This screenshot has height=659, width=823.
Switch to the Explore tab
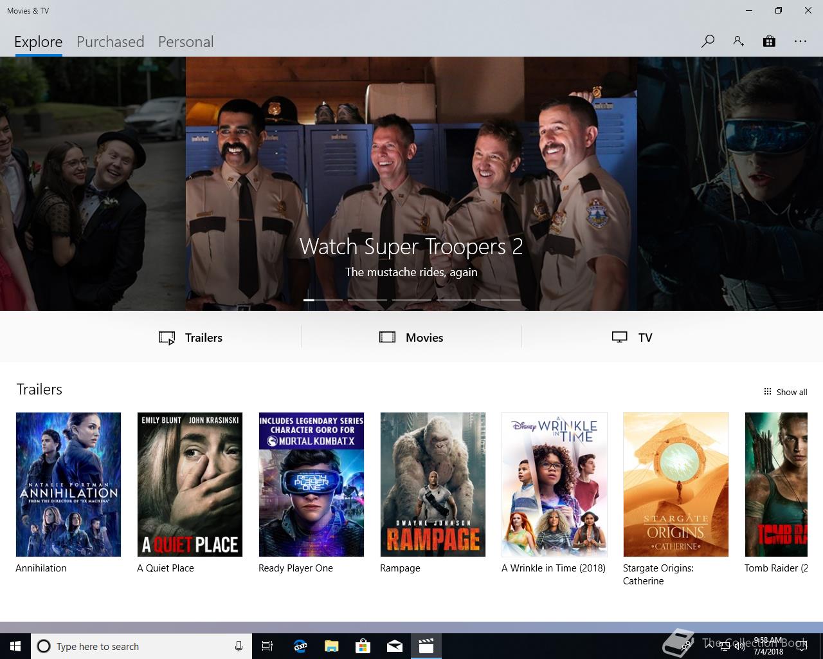pyautogui.click(x=39, y=42)
